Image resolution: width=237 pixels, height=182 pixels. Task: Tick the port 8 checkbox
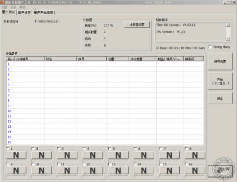click(x=187, y=149)
